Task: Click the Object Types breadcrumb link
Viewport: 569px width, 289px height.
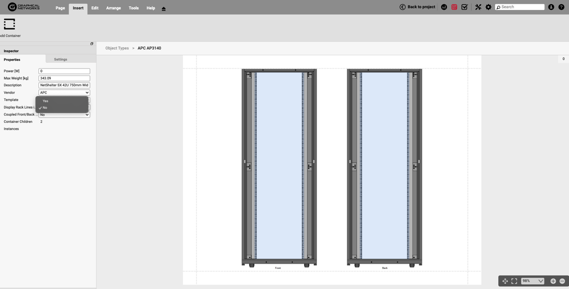Action: point(117,48)
